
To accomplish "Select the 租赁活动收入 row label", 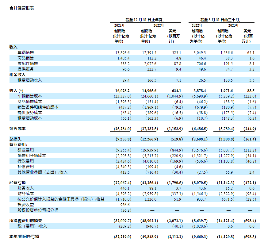I will click(30, 80).
